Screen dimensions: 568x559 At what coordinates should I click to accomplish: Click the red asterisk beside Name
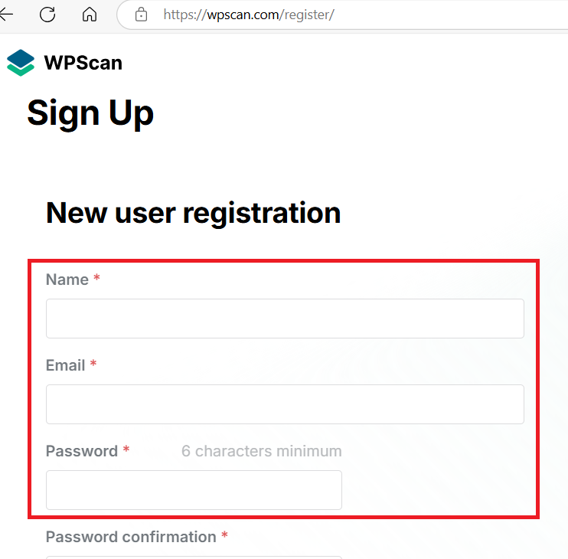97,279
